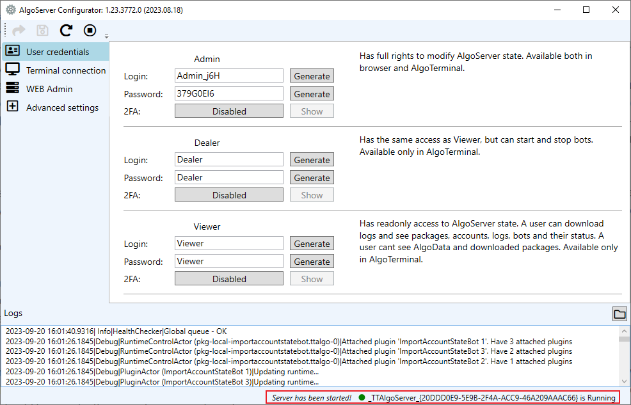
Task: Generate a new Dealer login
Action: pyautogui.click(x=312, y=160)
